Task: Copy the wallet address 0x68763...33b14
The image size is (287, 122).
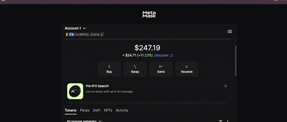Action: click(x=102, y=34)
